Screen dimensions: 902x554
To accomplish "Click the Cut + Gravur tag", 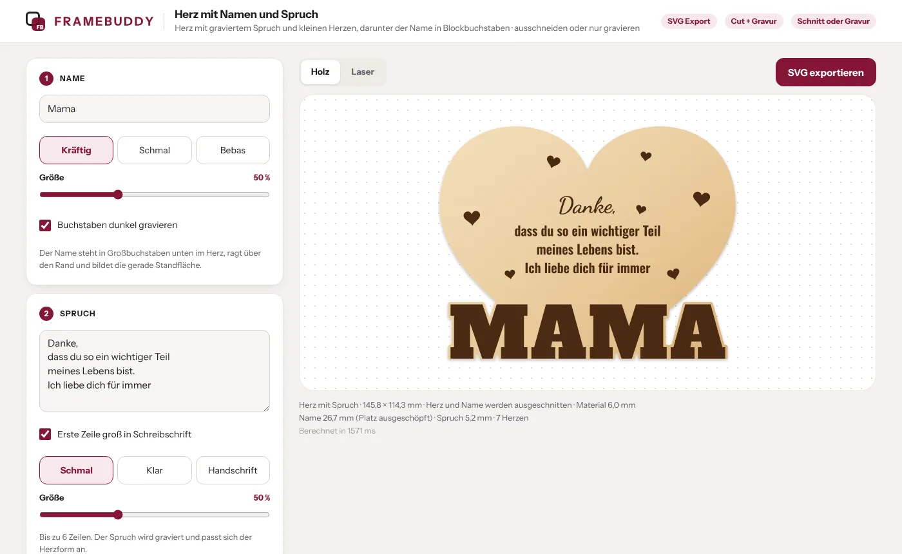I will point(754,21).
